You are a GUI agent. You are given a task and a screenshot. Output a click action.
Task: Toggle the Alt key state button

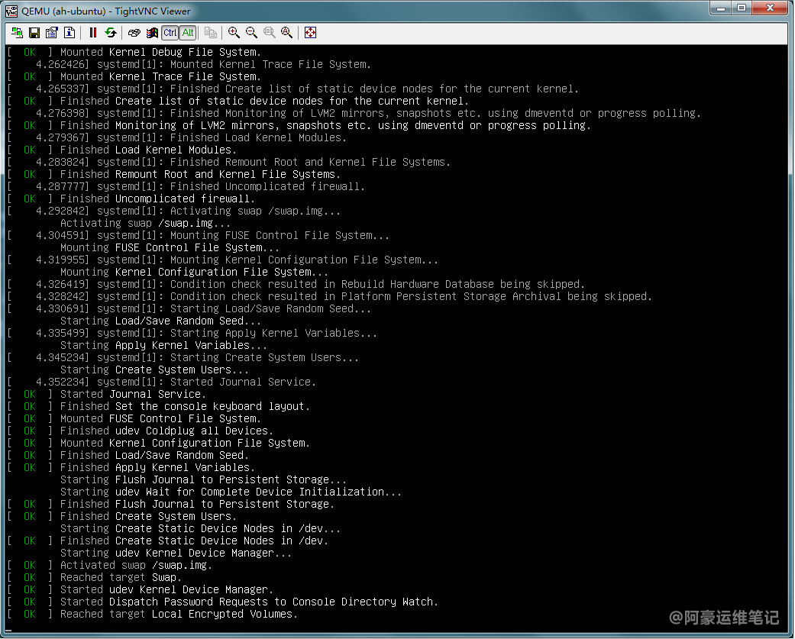(188, 33)
